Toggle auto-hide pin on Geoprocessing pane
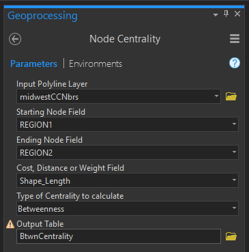The height and width of the screenshot is (252, 249). click(x=226, y=14)
